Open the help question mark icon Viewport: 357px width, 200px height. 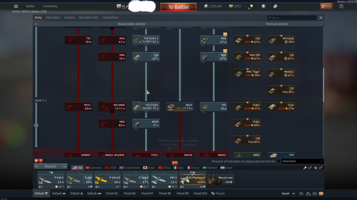click(x=341, y=6)
